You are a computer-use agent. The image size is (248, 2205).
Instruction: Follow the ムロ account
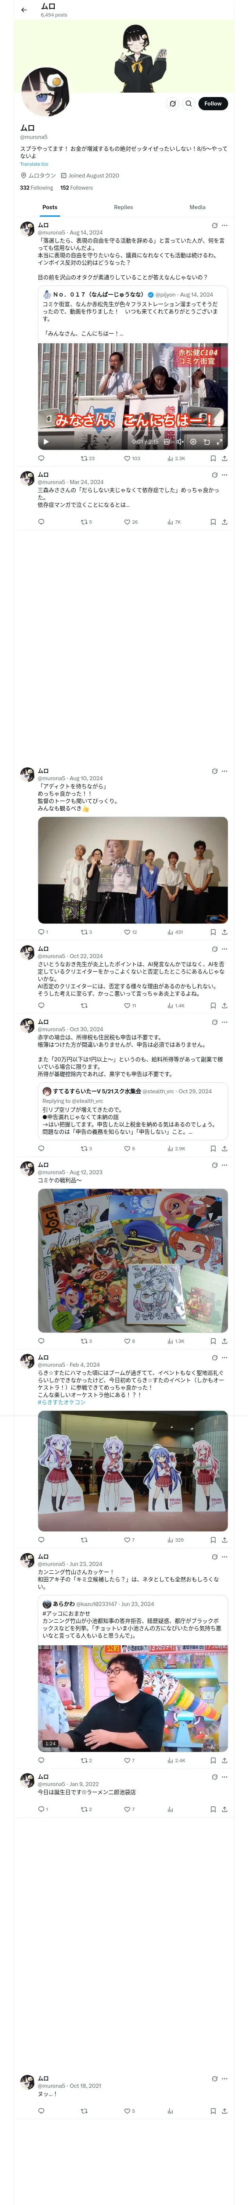(213, 104)
